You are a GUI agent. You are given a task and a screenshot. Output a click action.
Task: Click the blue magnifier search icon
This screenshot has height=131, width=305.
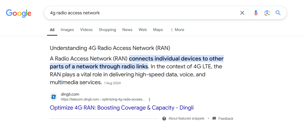pos(278,13)
